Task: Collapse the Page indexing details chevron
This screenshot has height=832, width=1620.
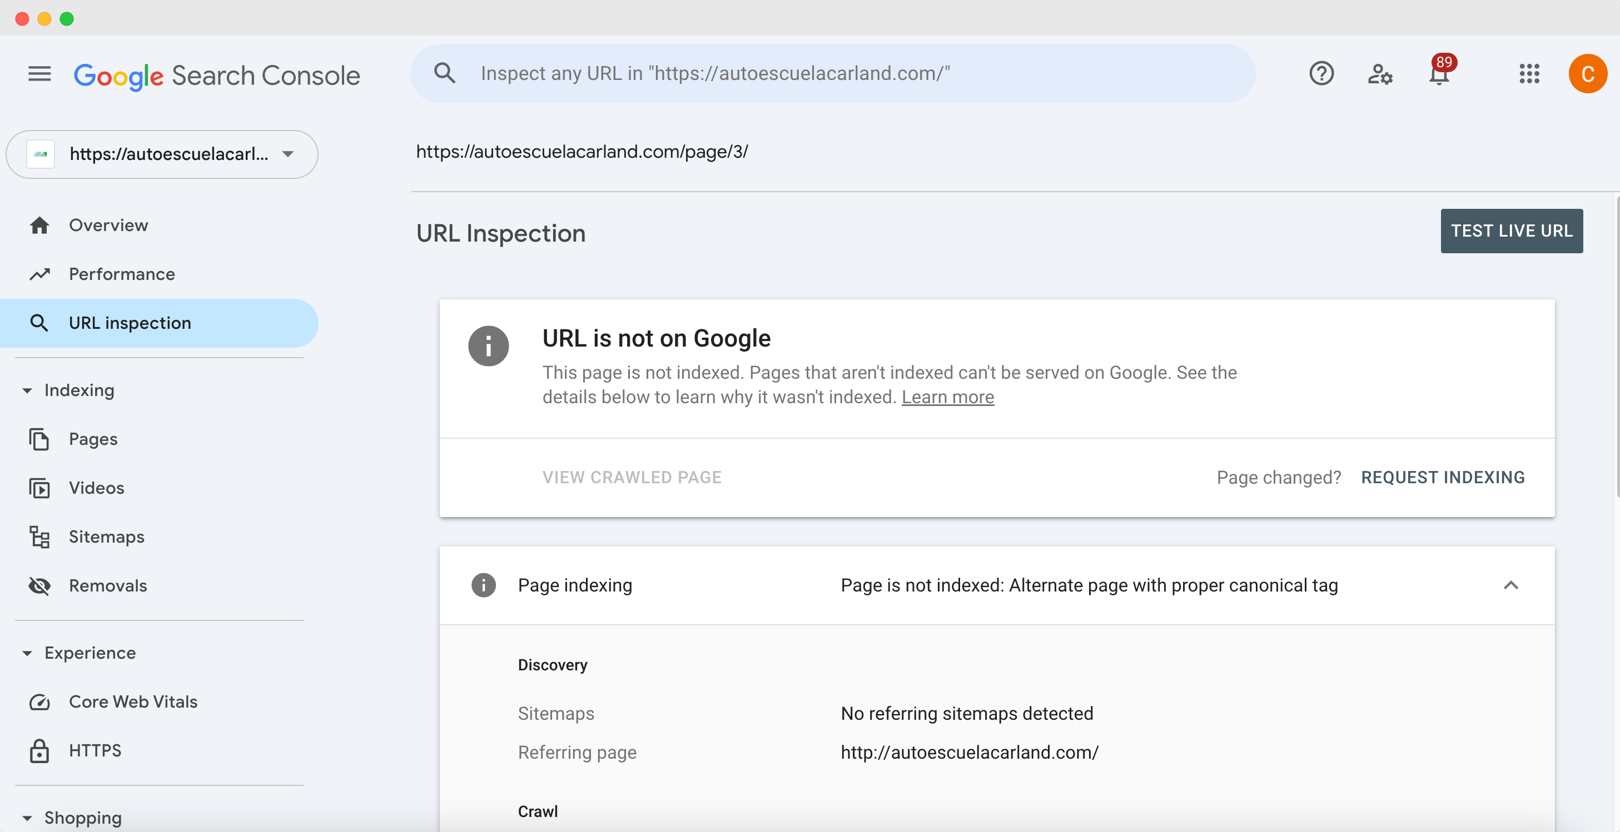Action: point(1510,585)
